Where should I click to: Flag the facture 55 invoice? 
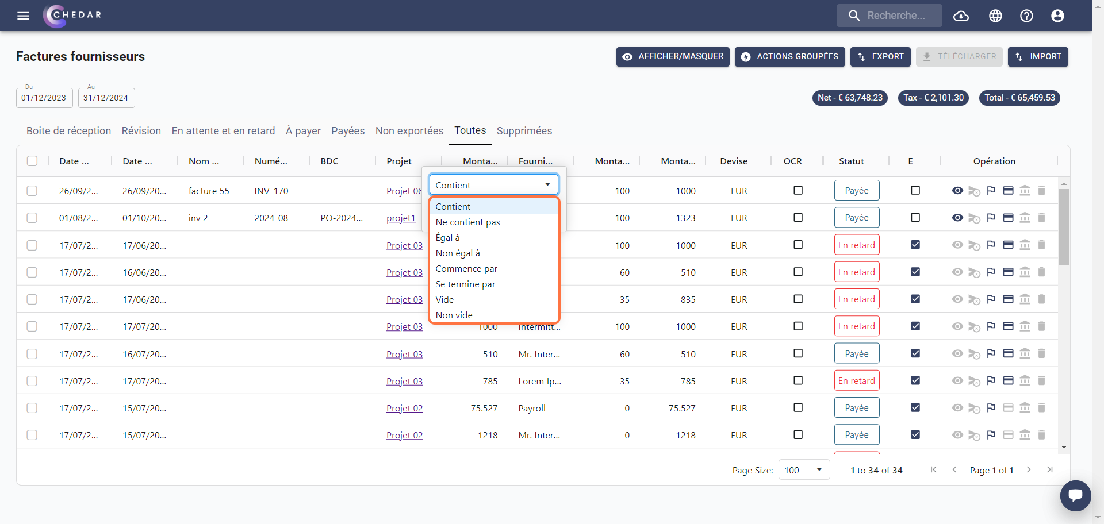tap(991, 191)
